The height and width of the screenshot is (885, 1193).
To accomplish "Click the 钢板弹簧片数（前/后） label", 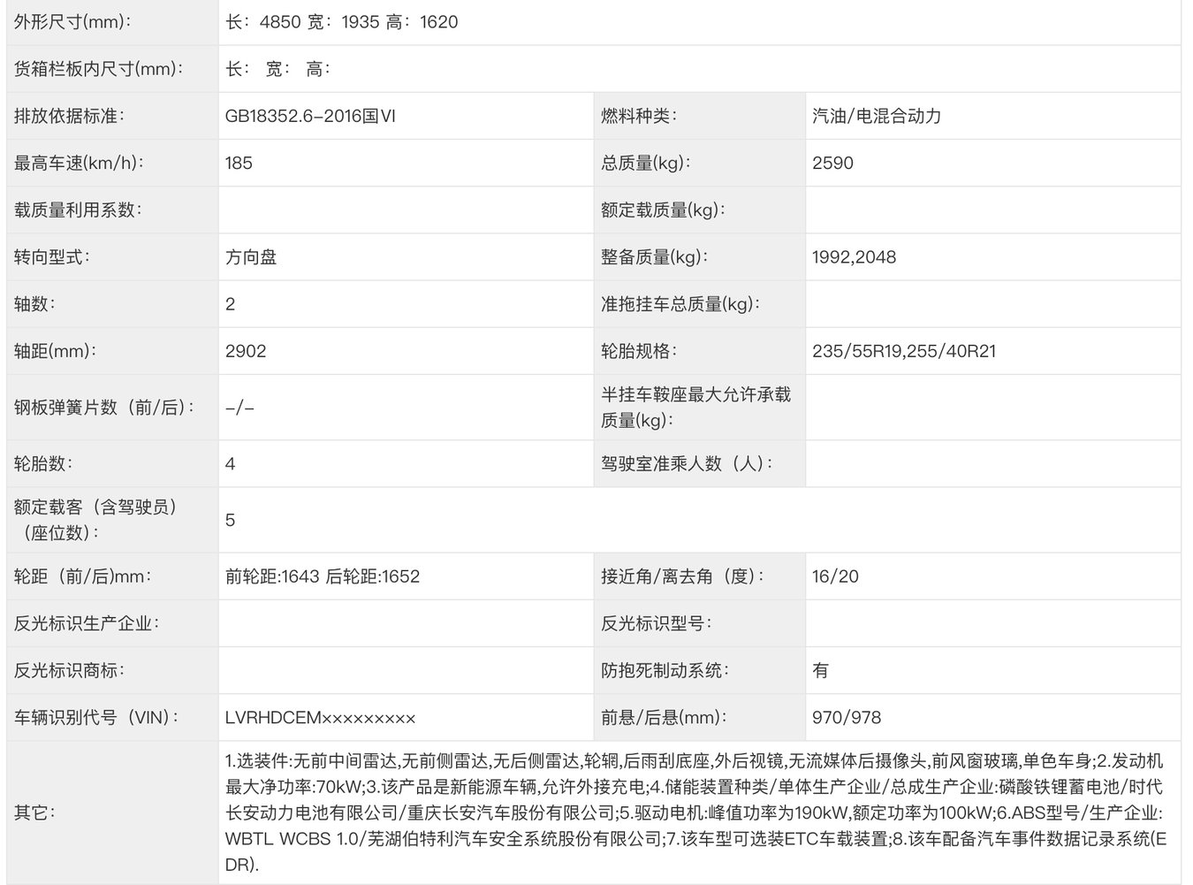I will tap(105, 408).
